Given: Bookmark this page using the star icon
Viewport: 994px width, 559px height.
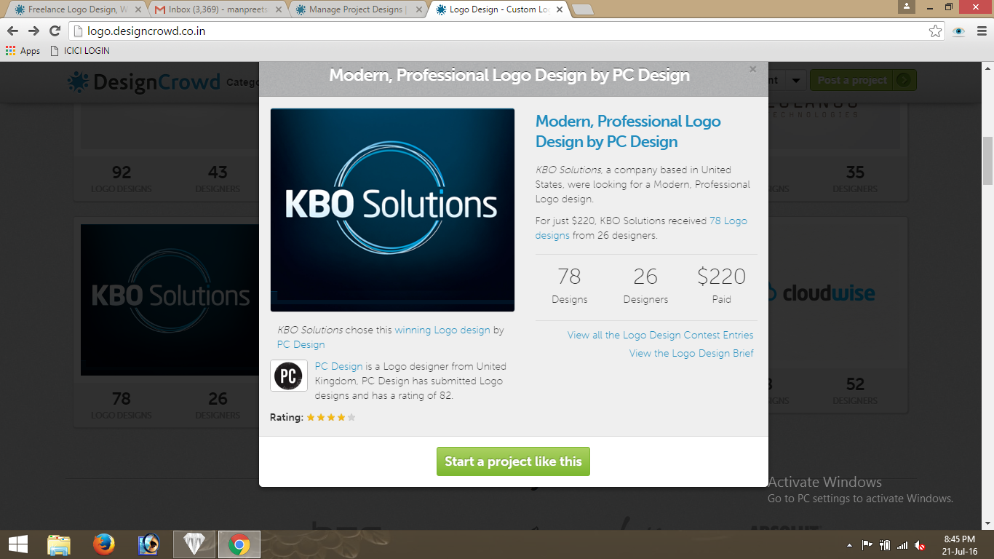Looking at the screenshot, I should [x=935, y=31].
